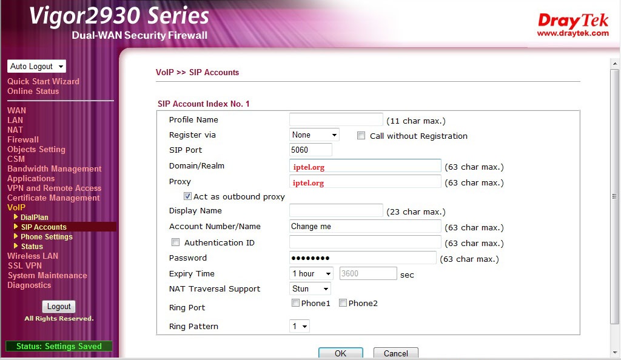621x360 pixels.
Task: Click the Domain/Realm input field
Action: pyautogui.click(x=365, y=166)
